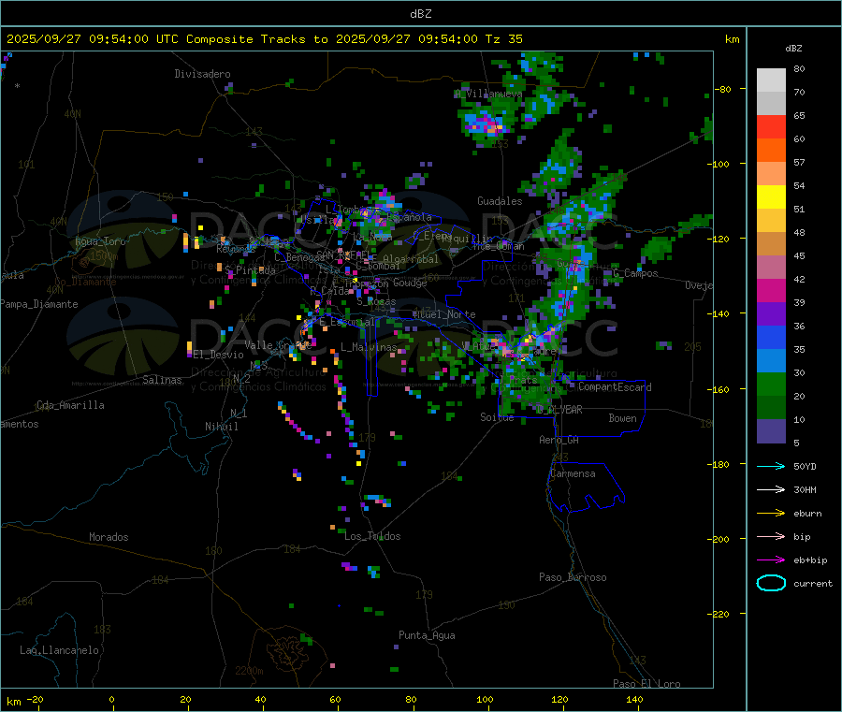Click the Guadales map label
Screen dimensions: 842x712
(500, 201)
